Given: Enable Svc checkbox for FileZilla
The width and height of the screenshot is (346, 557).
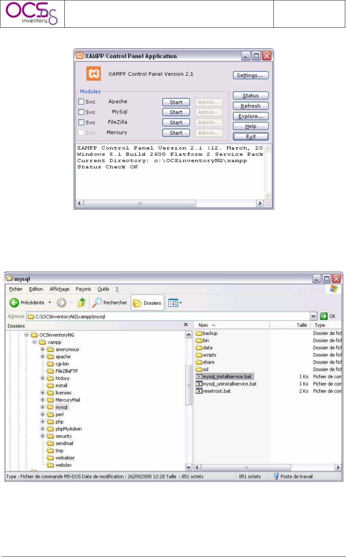Looking at the screenshot, I should 81,122.
